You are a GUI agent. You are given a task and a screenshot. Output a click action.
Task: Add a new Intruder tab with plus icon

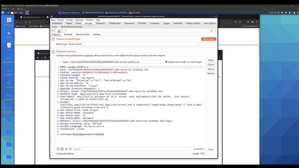(65, 31)
